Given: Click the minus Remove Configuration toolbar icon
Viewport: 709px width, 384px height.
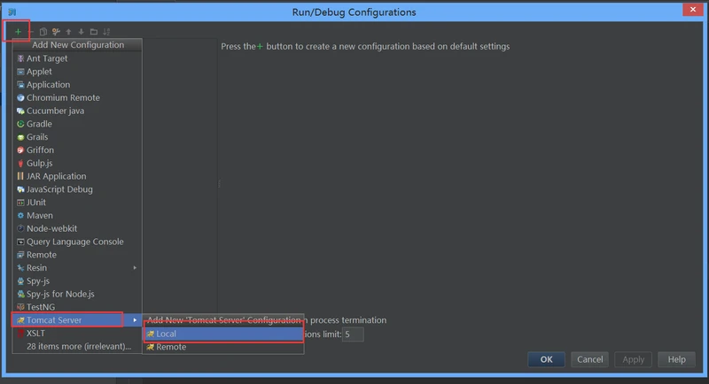Looking at the screenshot, I should pyautogui.click(x=31, y=32).
